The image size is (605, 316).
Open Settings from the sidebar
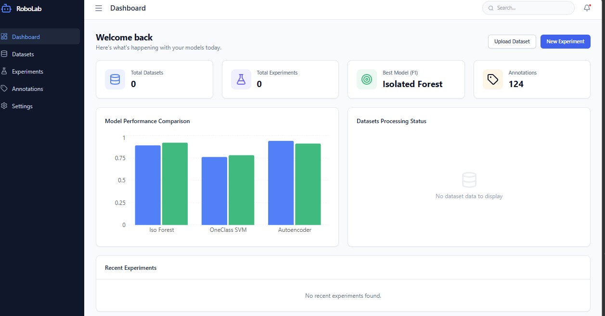tap(40, 106)
